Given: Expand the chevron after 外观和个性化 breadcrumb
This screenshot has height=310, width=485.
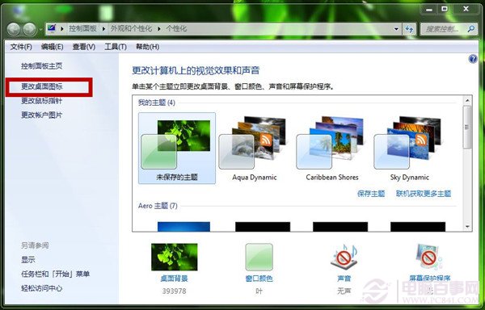Looking at the screenshot, I should pos(159,29).
